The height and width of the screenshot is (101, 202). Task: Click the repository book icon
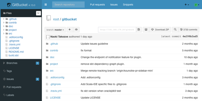pyautogui.click(x=48, y=18)
